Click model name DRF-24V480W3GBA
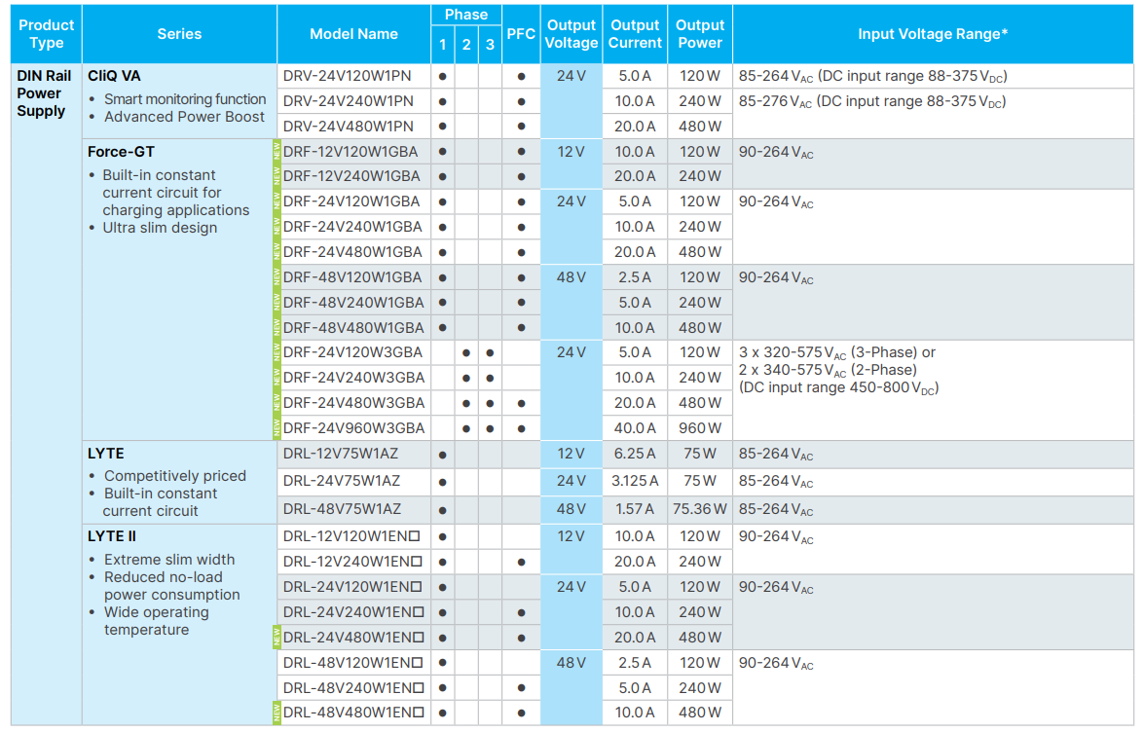The image size is (1144, 732). coord(353,402)
